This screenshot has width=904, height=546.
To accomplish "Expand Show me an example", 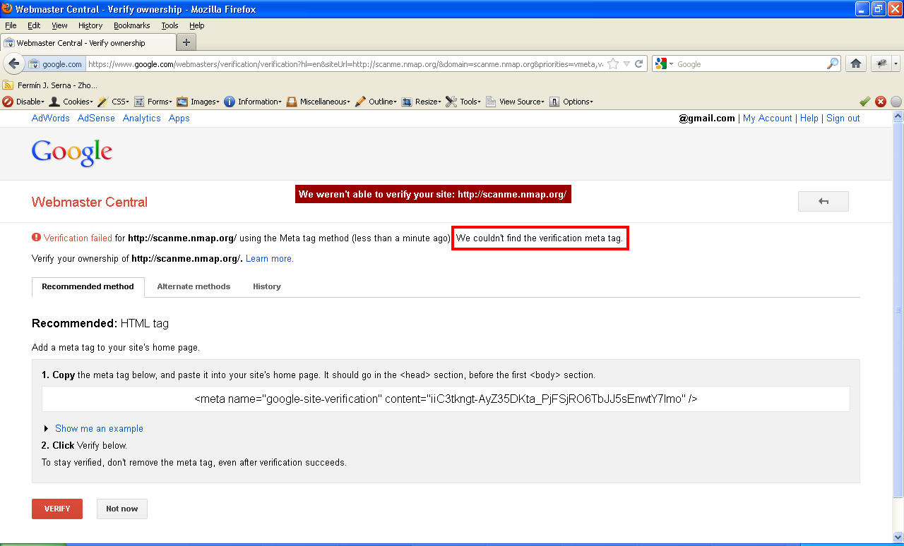I will click(x=99, y=428).
